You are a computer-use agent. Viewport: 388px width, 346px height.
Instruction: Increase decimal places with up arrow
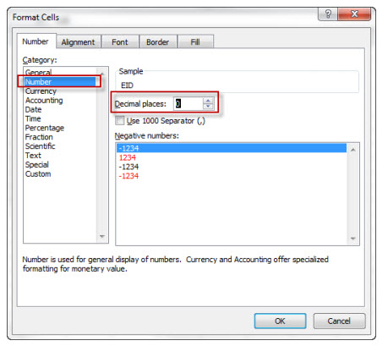(x=208, y=101)
